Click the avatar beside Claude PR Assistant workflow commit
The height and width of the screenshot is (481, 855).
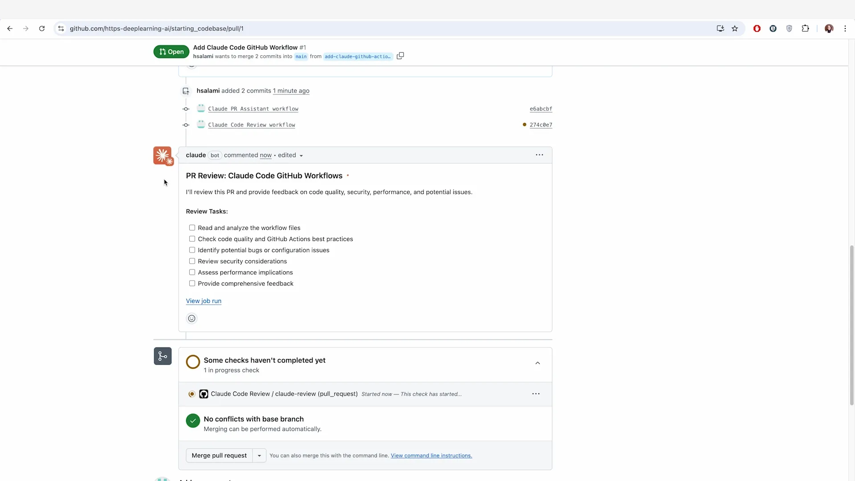[x=201, y=108]
